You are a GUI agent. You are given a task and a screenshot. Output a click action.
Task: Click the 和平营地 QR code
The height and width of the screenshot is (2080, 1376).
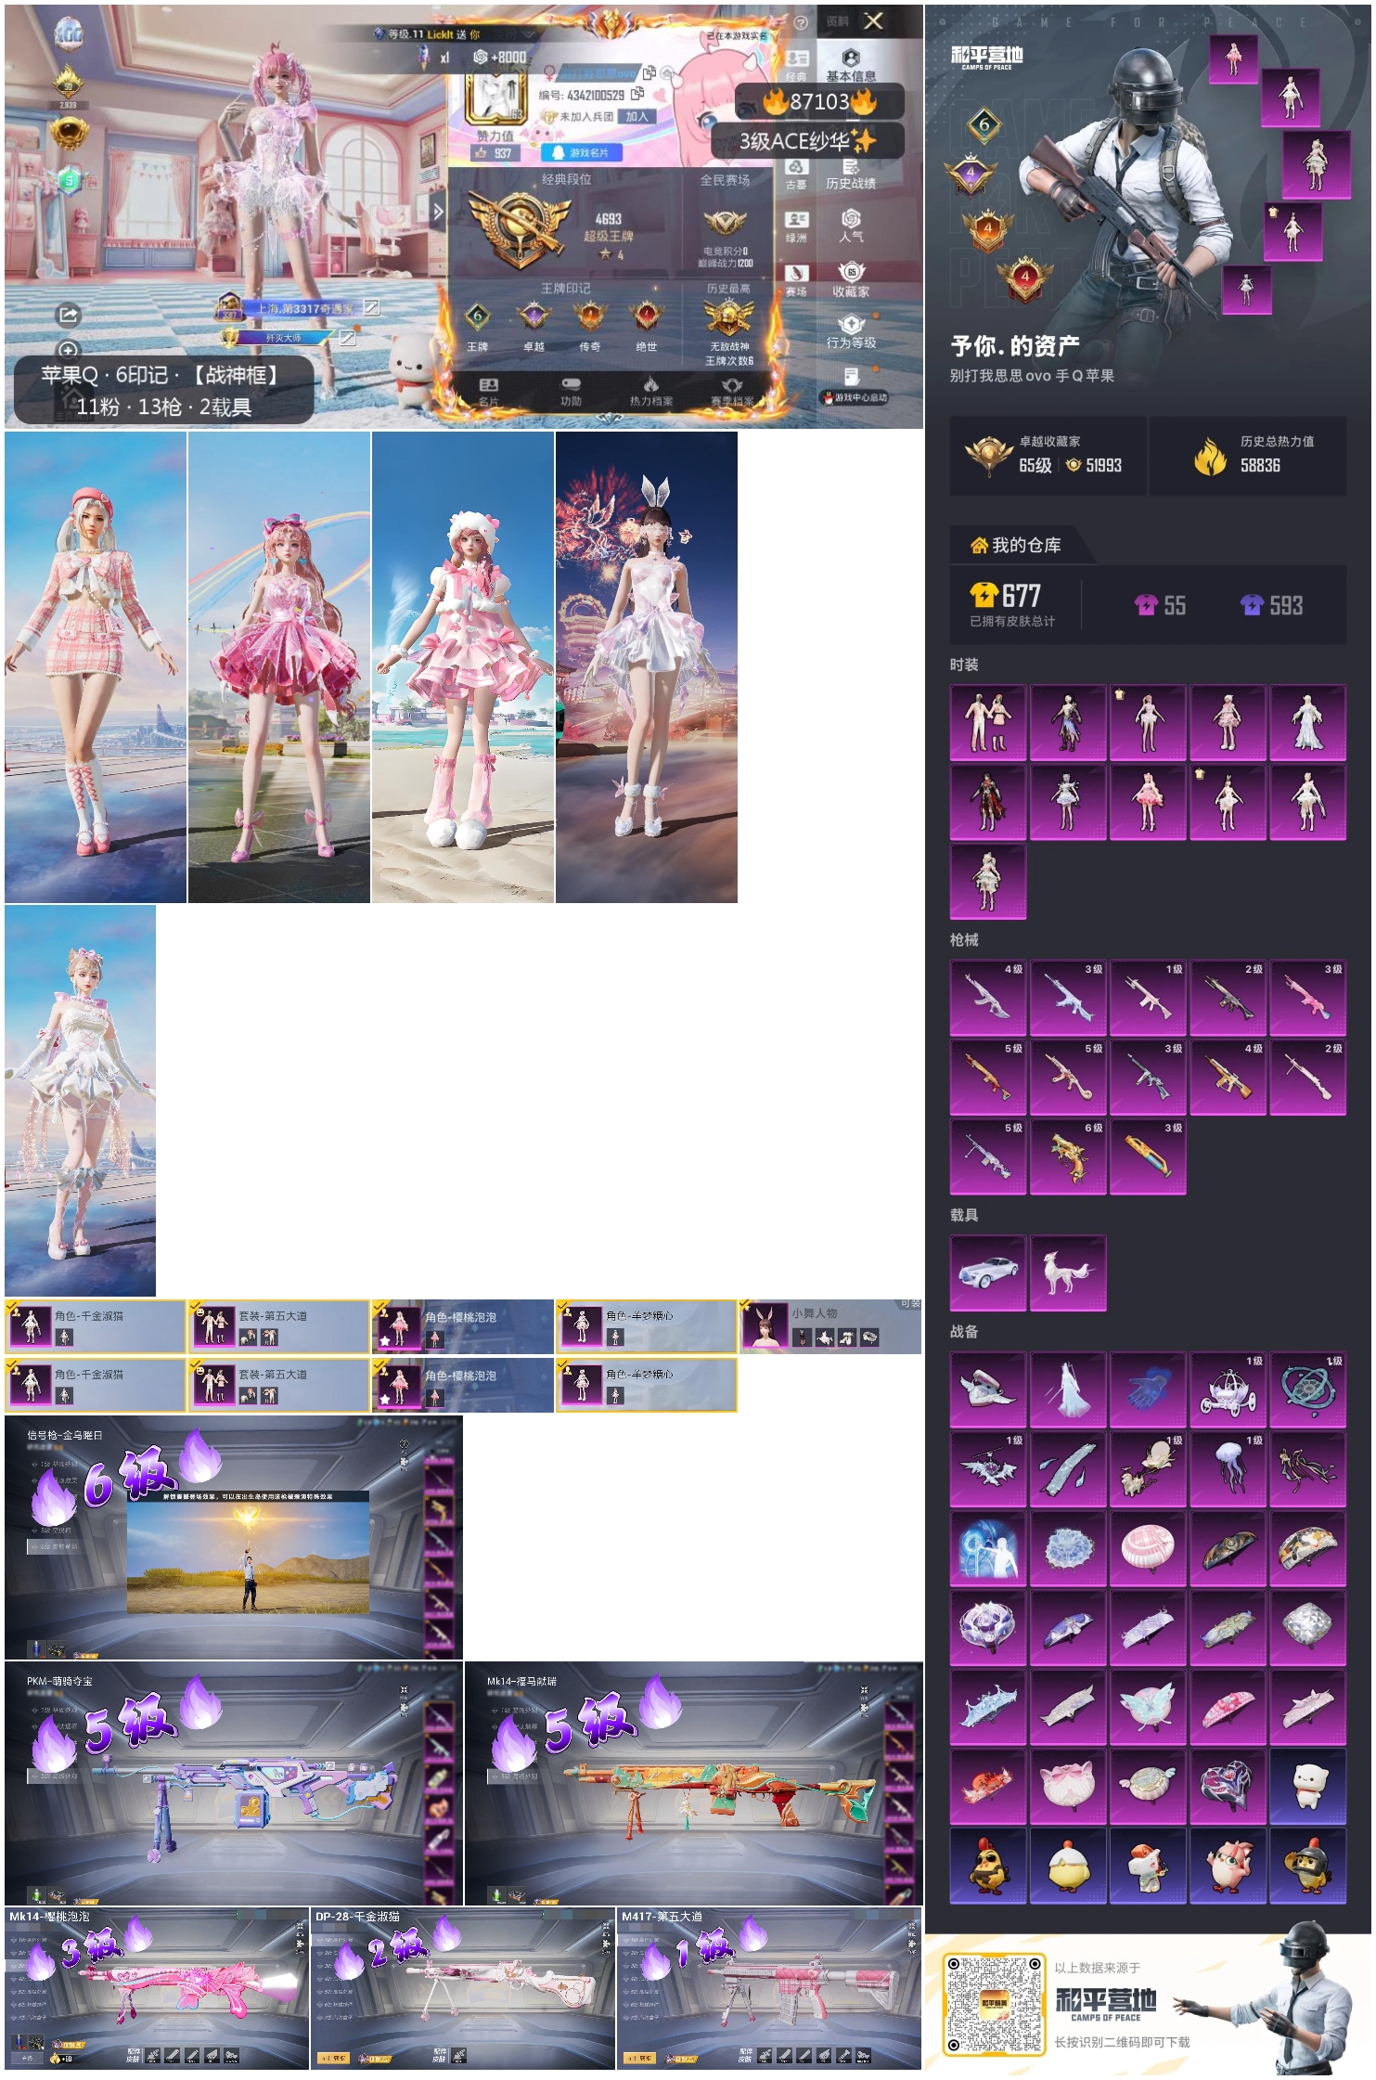(993, 2005)
